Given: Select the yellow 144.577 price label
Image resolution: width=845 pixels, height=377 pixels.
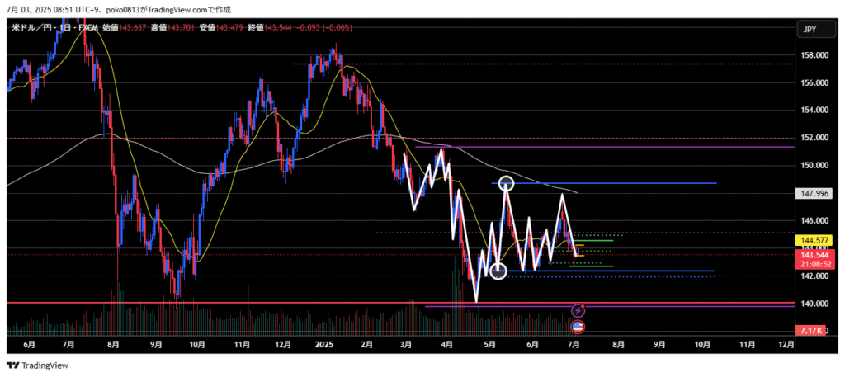Looking at the screenshot, I should tap(814, 240).
